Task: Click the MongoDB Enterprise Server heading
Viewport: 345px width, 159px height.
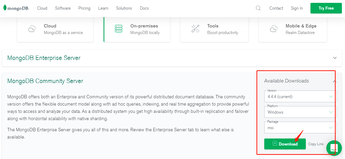Action: coord(44,58)
